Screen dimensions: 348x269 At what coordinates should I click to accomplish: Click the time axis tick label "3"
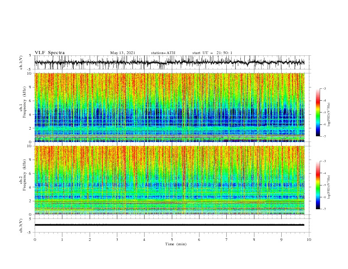117,240
